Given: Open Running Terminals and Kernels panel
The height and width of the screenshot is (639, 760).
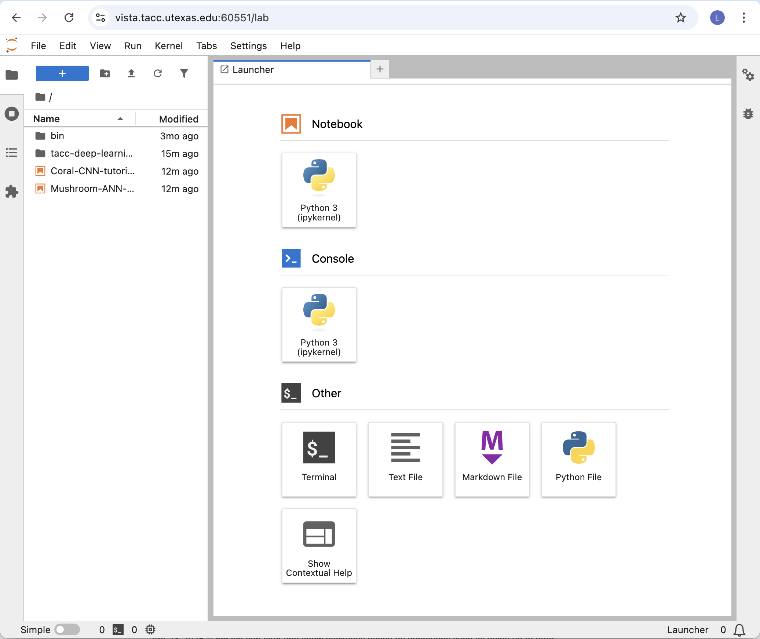Looking at the screenshot, I should point(12,114).
